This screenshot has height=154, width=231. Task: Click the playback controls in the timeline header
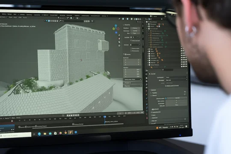73,115
